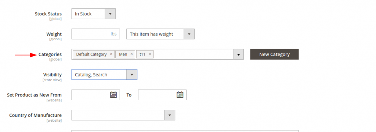Click the To date input field
376x132 pixels.
[x=162, y=95]
